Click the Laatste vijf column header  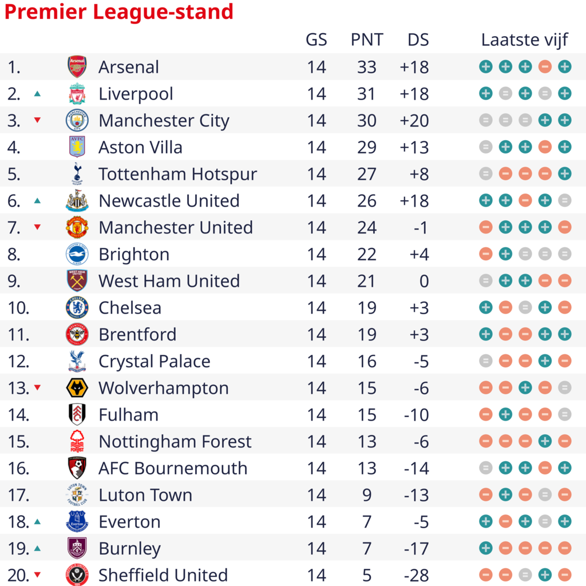tap(525, 39)
